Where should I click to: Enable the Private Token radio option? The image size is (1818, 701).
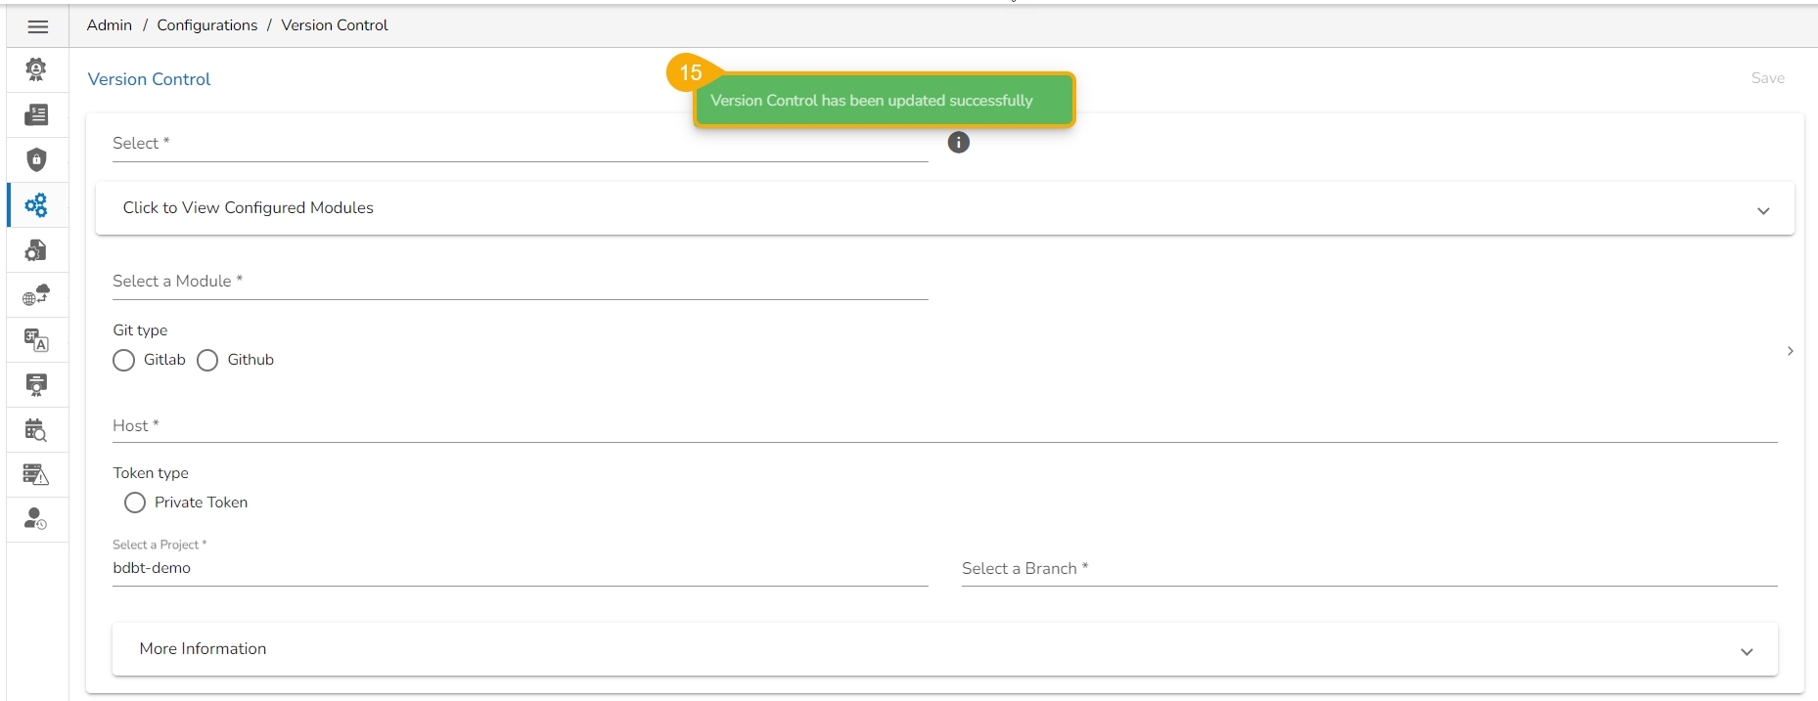pos(135,503)
